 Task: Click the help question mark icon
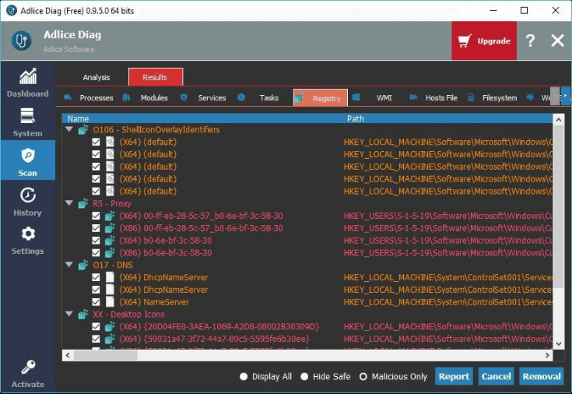click(530, 41)
